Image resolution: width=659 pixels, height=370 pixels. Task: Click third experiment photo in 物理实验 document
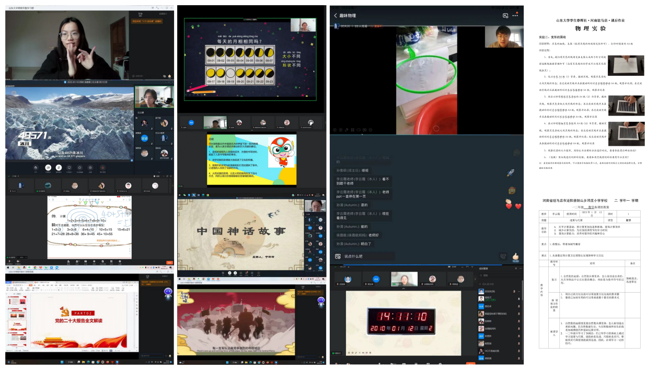point(626,133)
